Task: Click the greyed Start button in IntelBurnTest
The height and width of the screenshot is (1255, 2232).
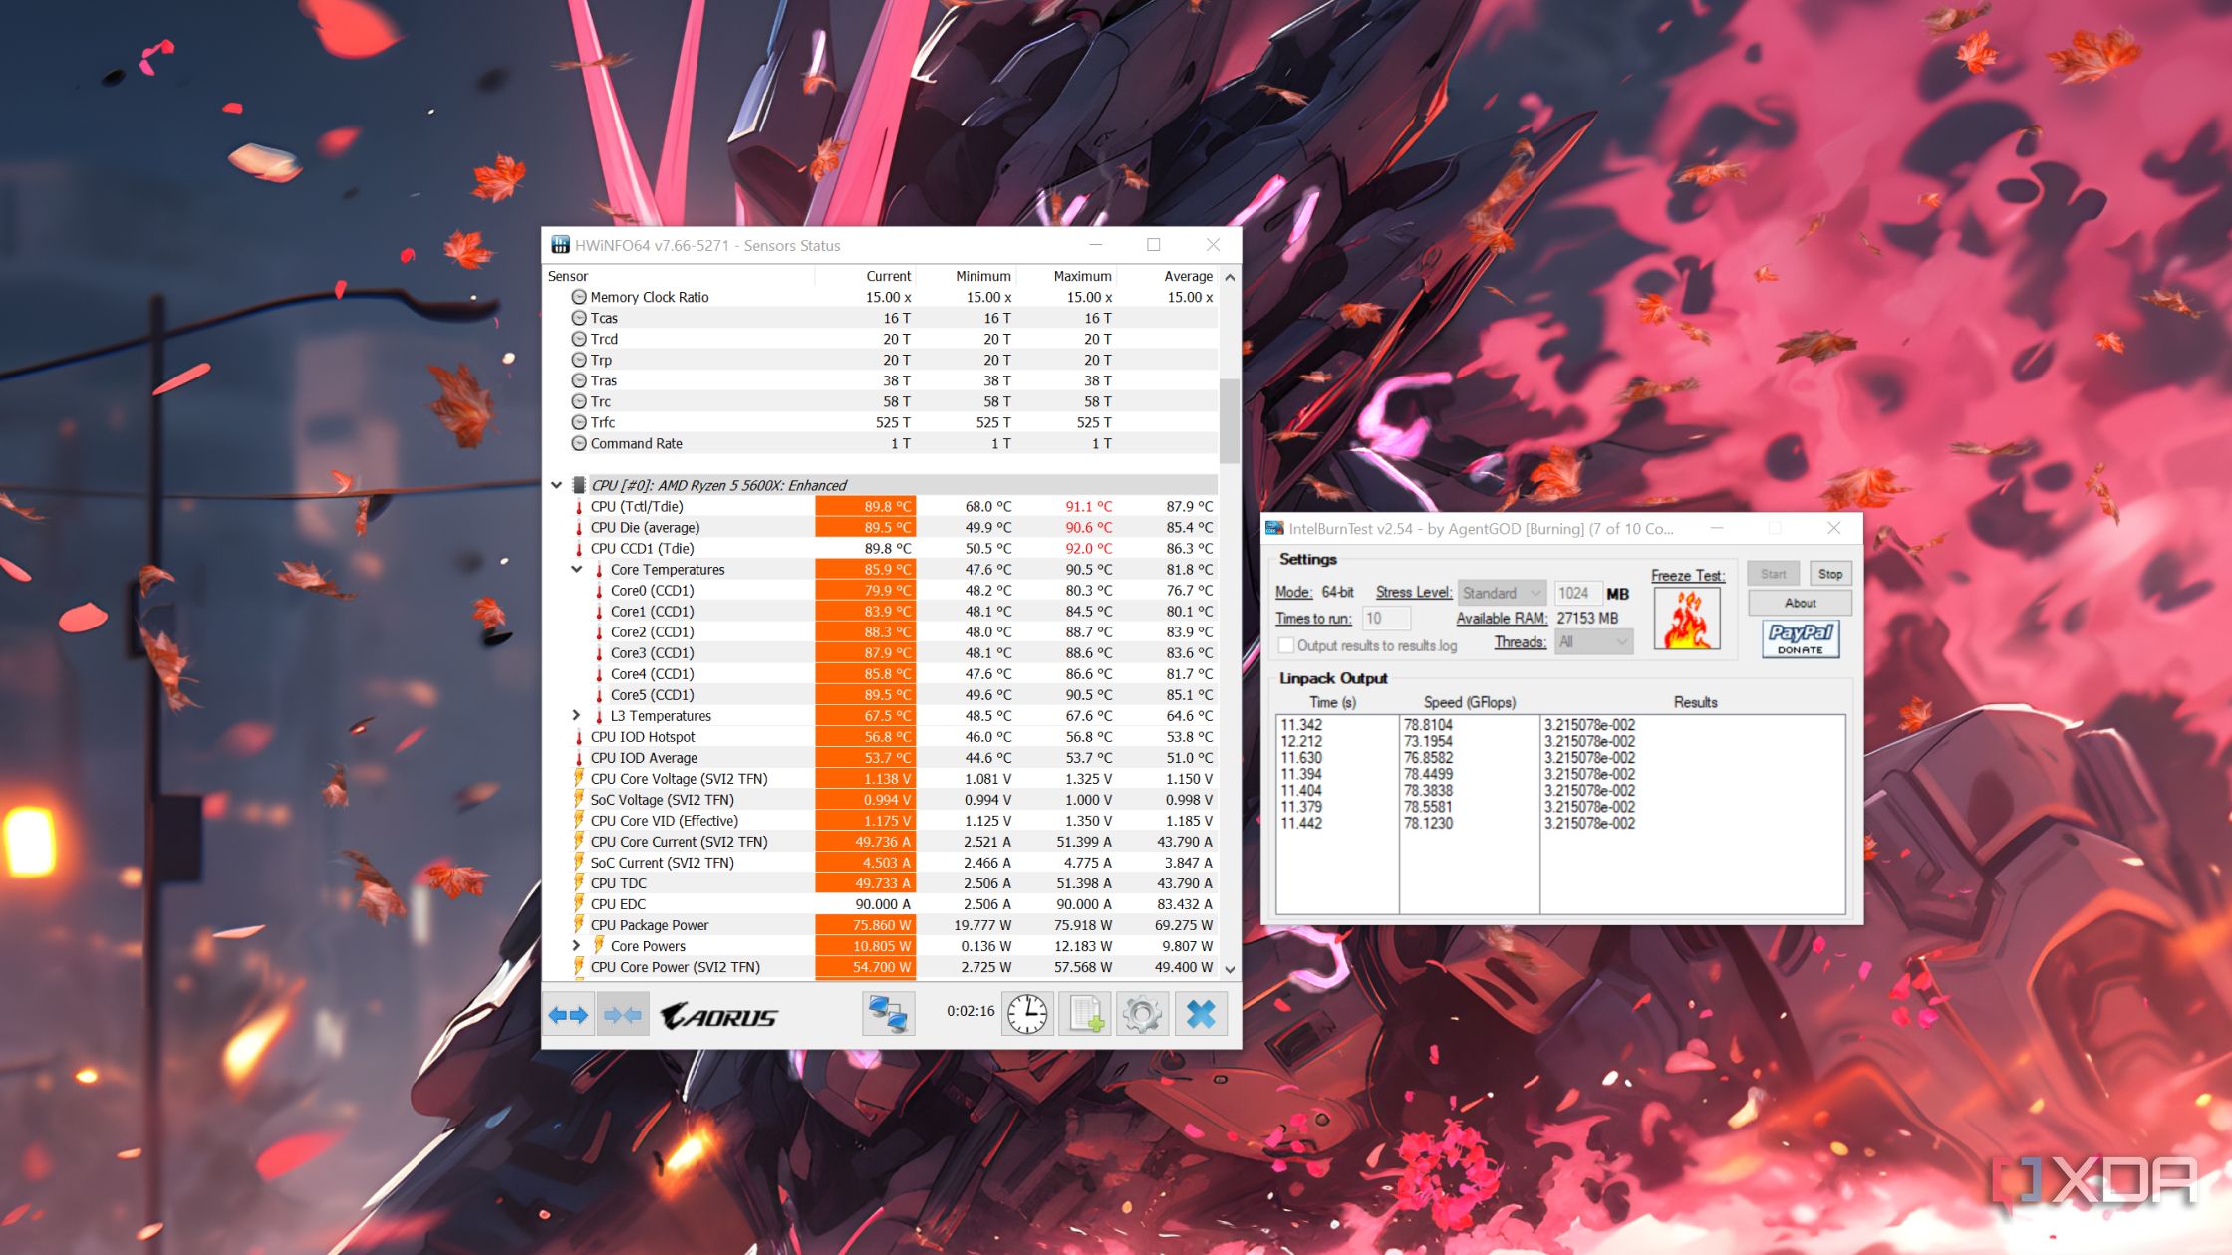Action: [x=1773, y=574]
